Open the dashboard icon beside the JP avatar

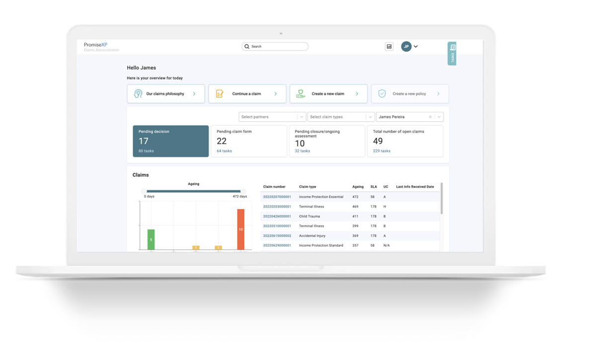click(x=389, y=47)
